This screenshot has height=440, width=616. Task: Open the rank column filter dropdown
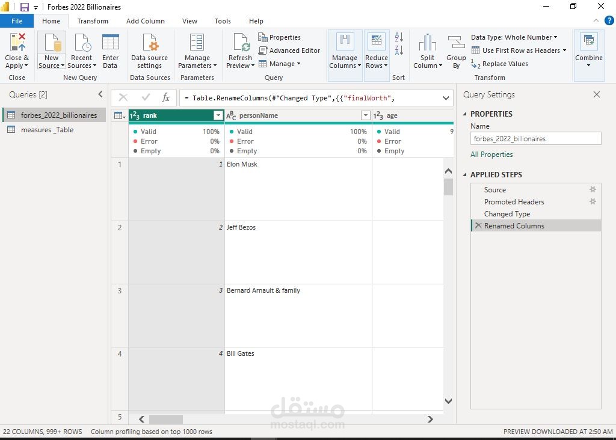point(218,115)
